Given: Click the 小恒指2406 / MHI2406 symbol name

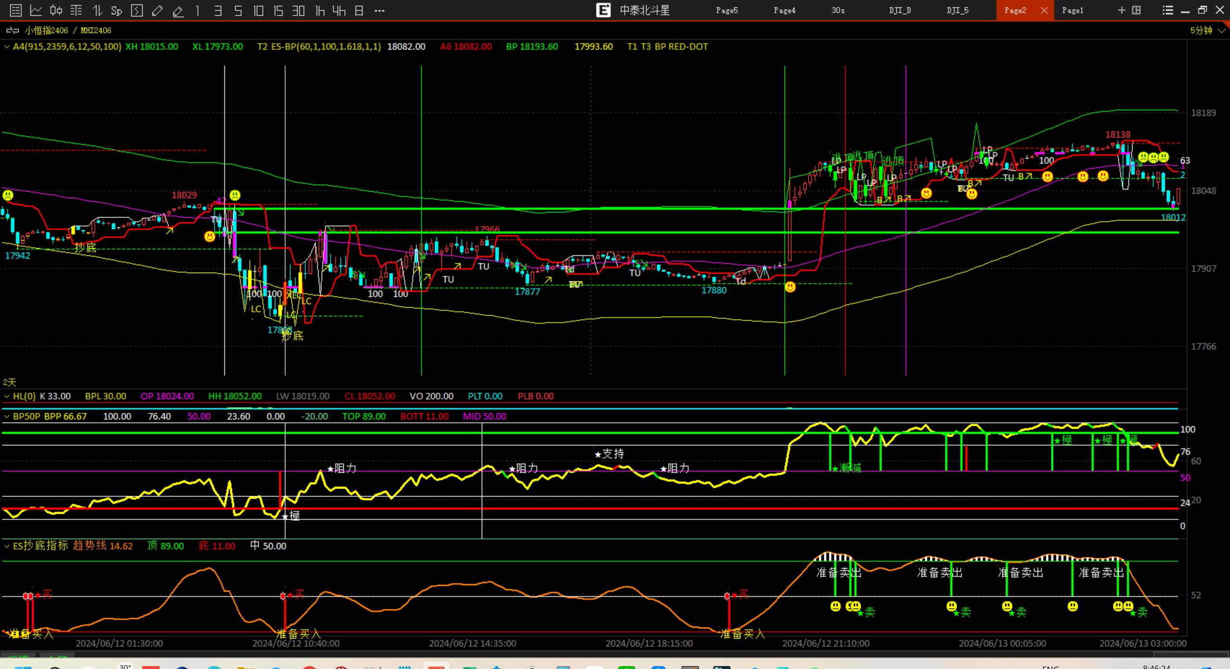Looking at the screenshot, I should point(68,30).
